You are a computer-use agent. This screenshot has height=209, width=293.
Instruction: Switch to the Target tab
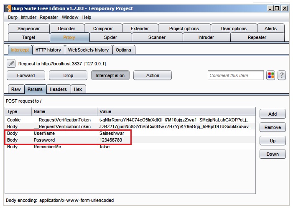28,37
